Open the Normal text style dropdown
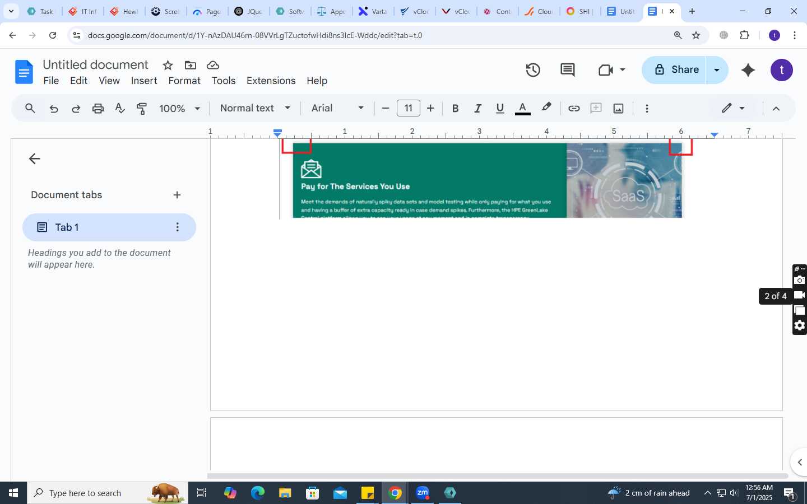 pyautogui.click(x=255, y=109)
